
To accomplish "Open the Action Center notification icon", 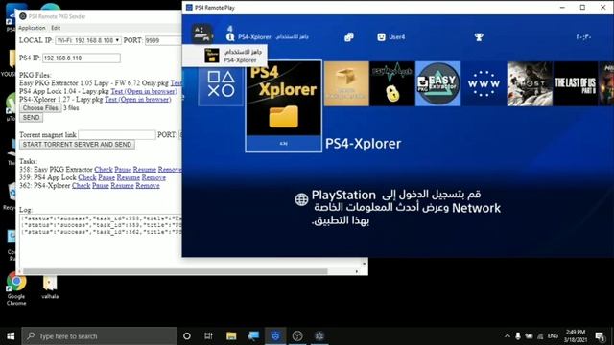I will pyautogui.click(x=600, y=336).
